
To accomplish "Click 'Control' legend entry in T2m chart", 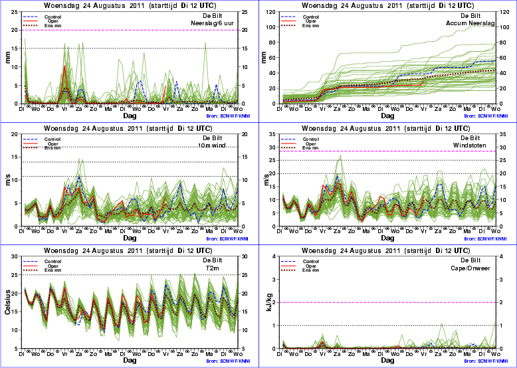I will [x=52, y=262].
